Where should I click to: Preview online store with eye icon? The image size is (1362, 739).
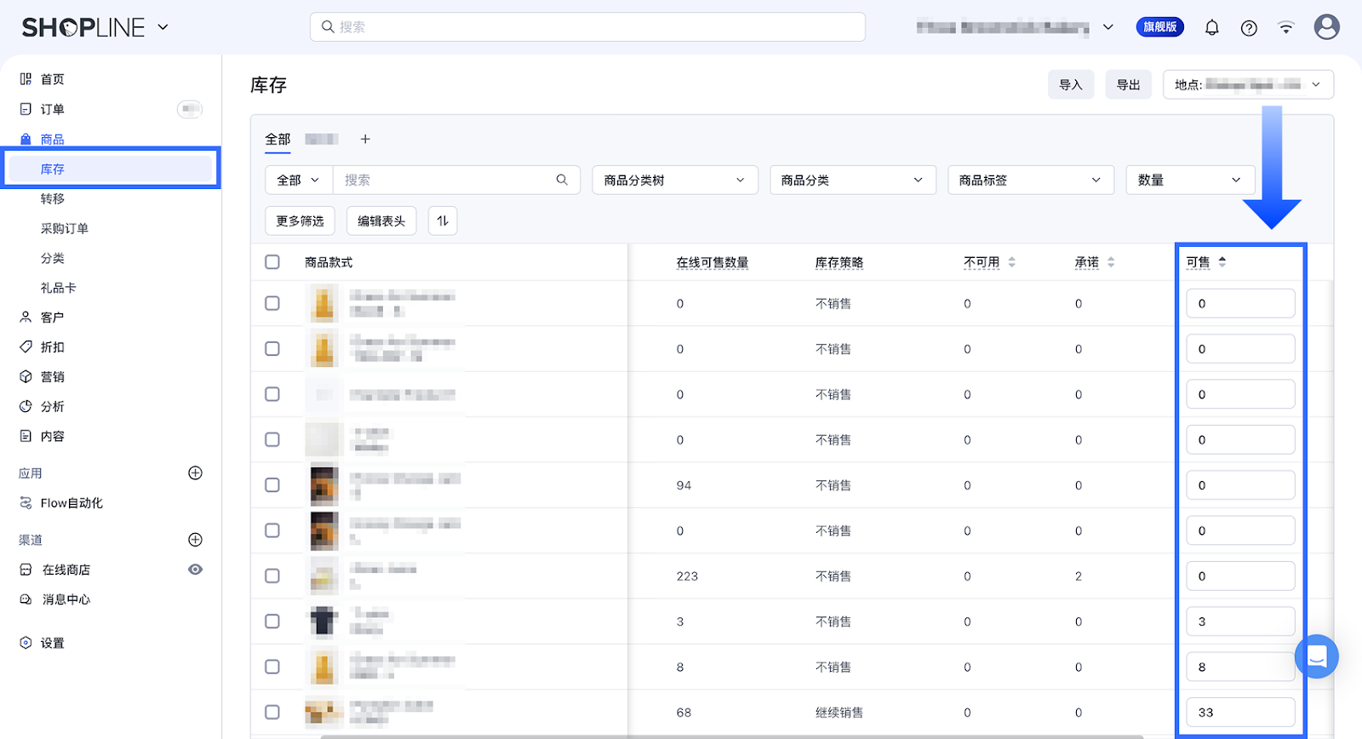195,570
